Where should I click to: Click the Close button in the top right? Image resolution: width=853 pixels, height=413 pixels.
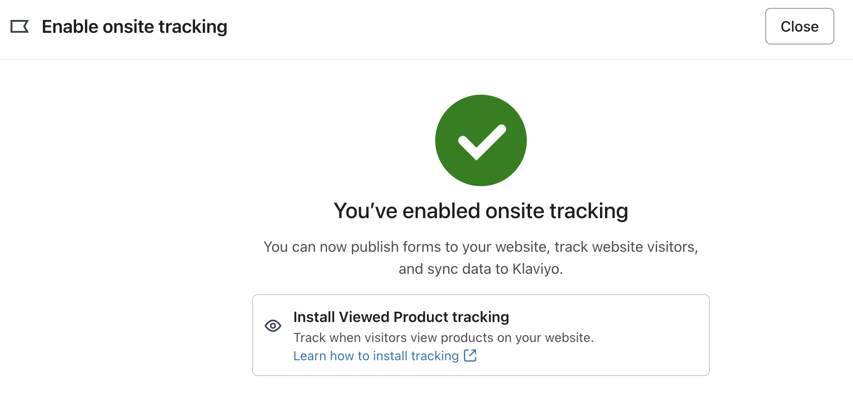pos(799,26)
